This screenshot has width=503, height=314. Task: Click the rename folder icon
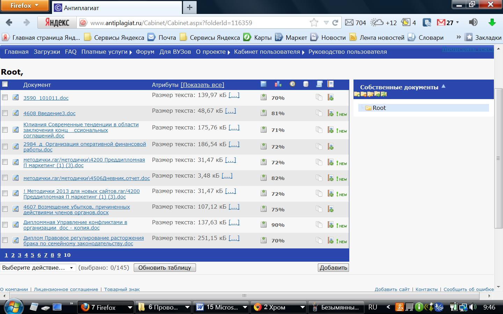(370, 94)
